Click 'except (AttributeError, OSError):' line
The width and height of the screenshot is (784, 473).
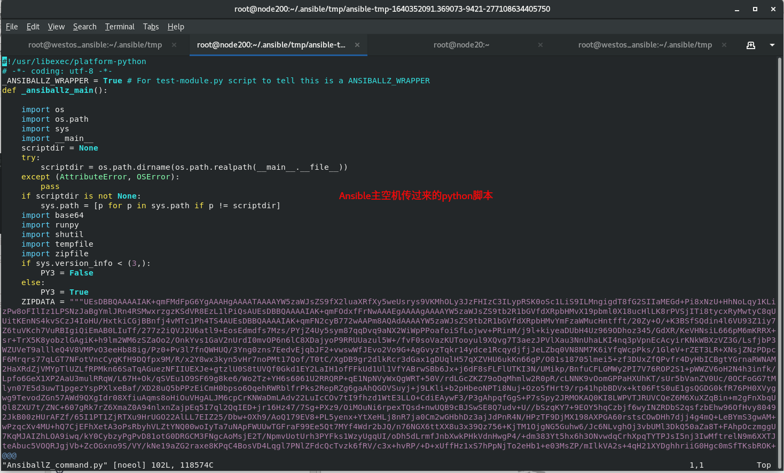click(x=100, y=177)
